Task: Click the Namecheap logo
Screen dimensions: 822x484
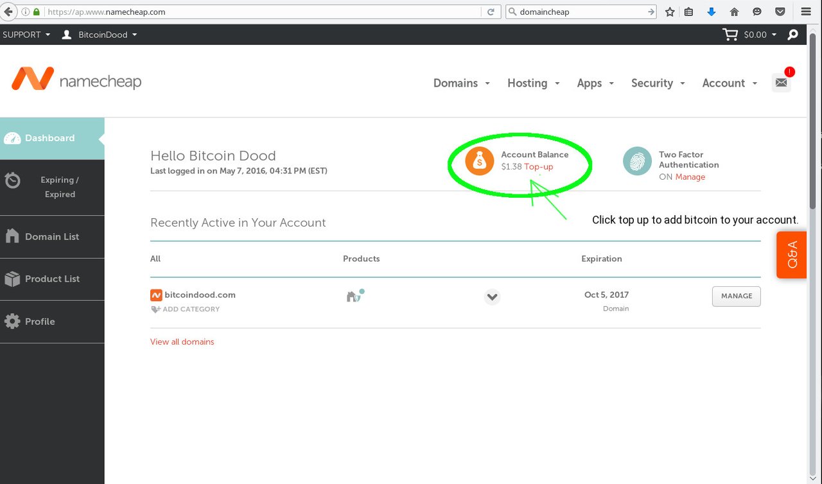Action: click(76, 79)
